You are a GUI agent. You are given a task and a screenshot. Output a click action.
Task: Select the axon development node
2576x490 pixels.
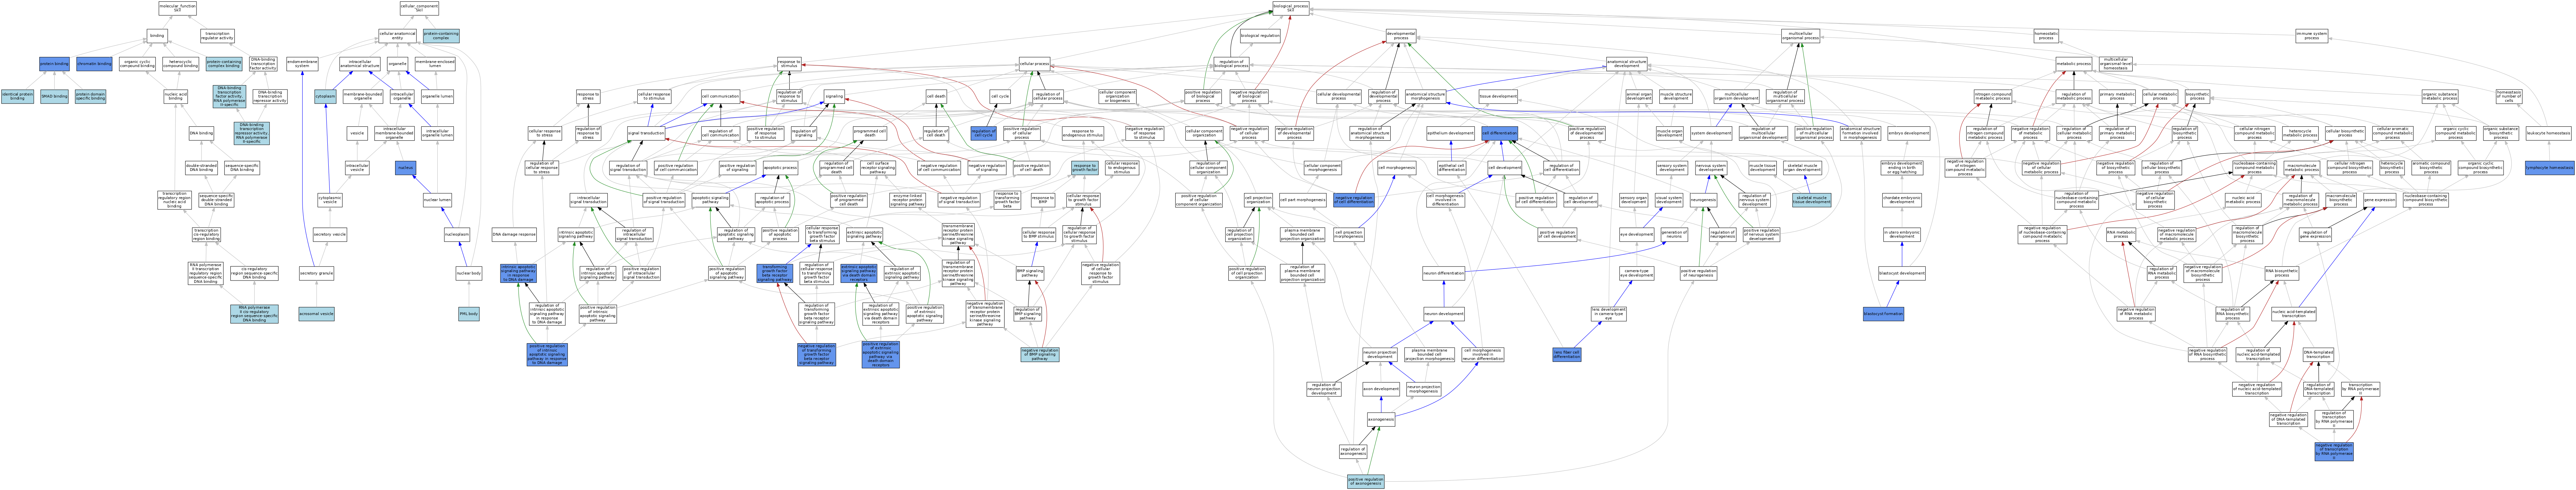point(1381,388)
